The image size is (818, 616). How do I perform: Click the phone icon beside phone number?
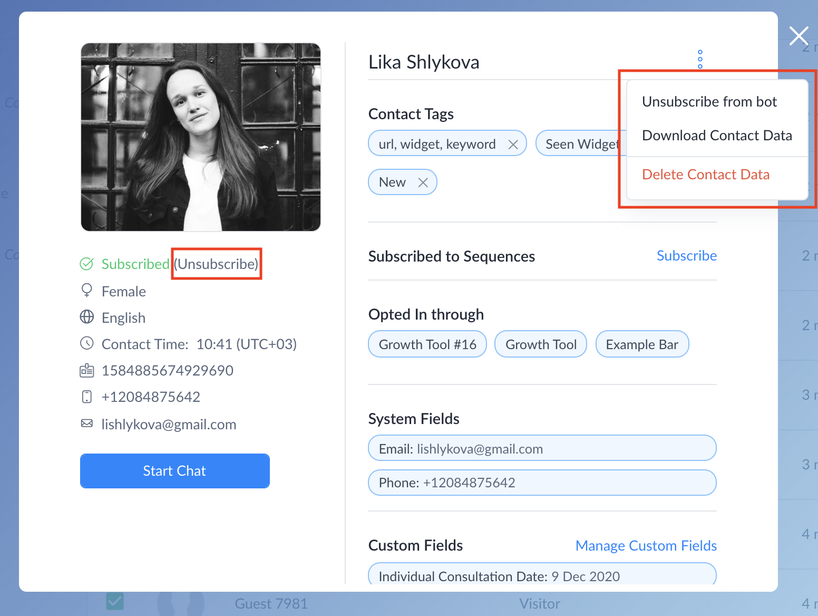coord(86,397)
